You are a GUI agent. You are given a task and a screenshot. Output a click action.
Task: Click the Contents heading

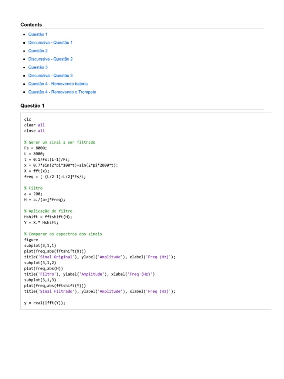click(31, 25)
